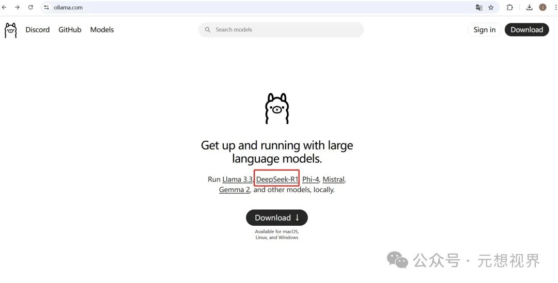
Task: Open the Mistral model link
Action: (333, 179)
